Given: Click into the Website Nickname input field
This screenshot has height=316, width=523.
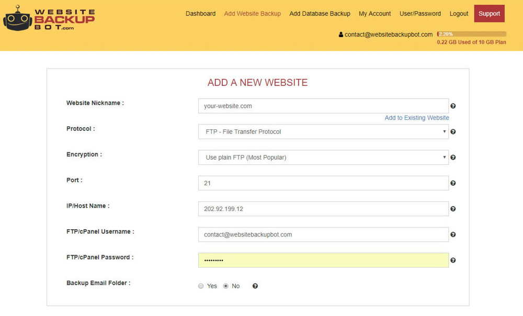Looking at the screenshot, I should point(323,106).
